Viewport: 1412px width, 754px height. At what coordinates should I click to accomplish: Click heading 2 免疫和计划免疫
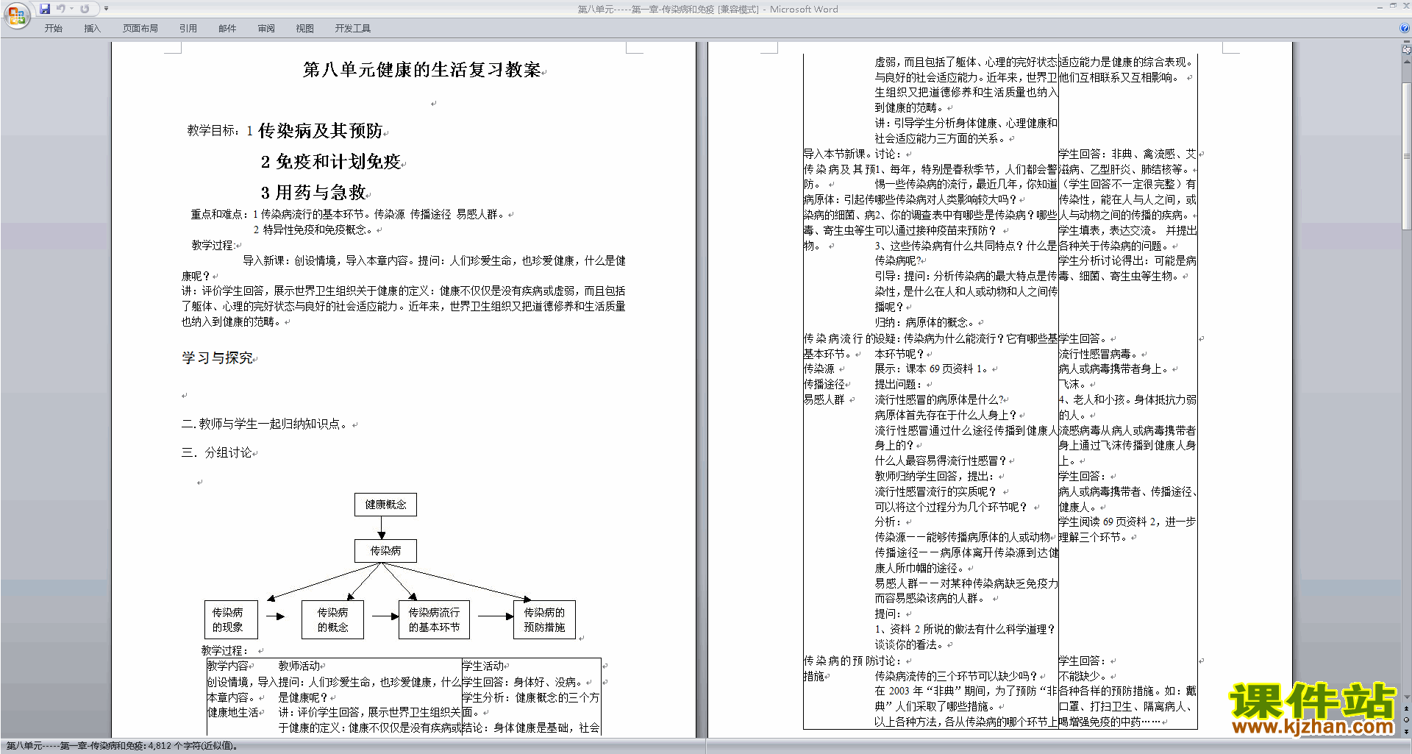[330, 162]
